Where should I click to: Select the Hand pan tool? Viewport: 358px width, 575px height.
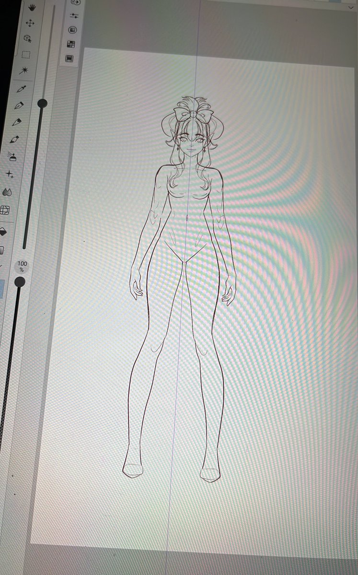(32, 7)
